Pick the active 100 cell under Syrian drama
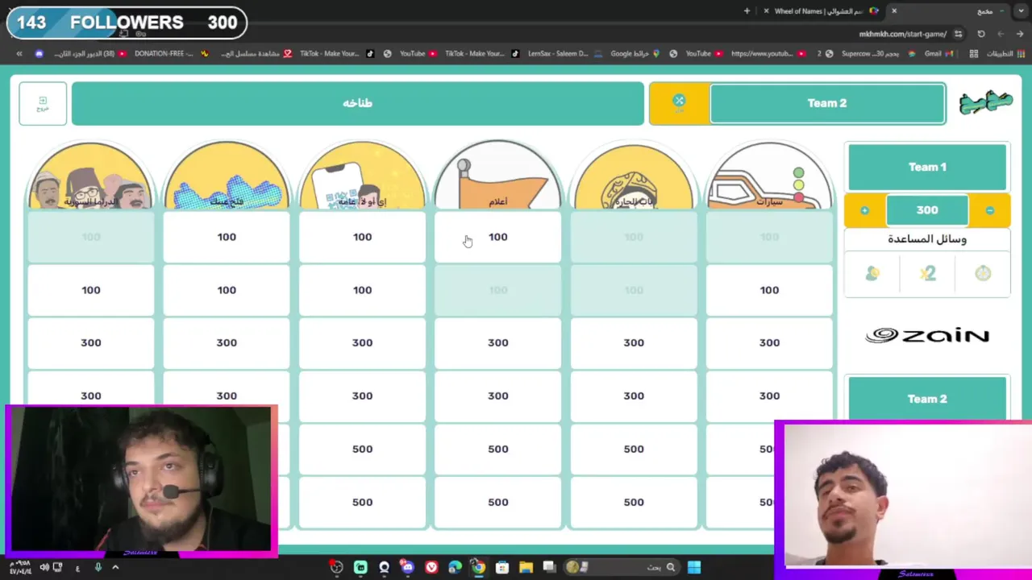The height and width of the screenshot is (580, 1032). tap(90, 290)
